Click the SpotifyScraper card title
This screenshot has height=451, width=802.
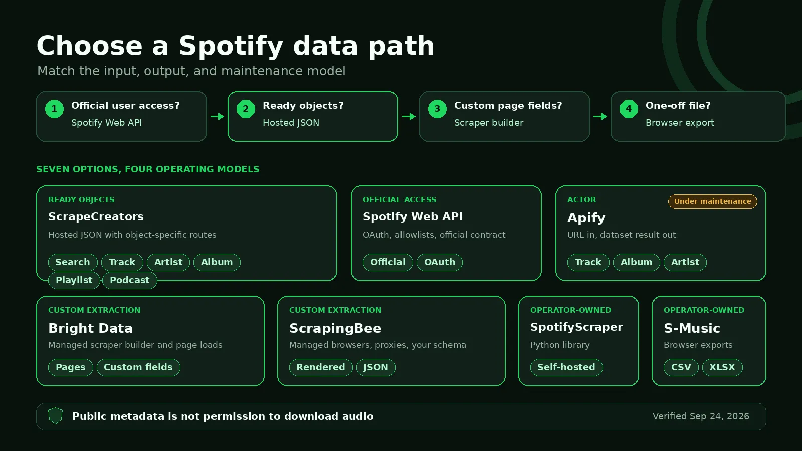[576, 327]
